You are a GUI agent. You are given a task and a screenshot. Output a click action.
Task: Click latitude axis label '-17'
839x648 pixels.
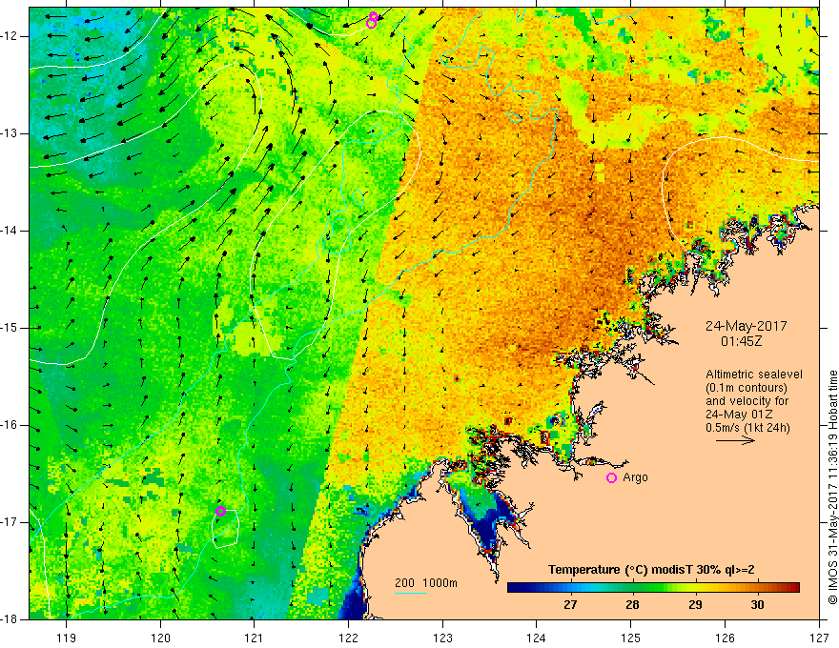point(10,522)
